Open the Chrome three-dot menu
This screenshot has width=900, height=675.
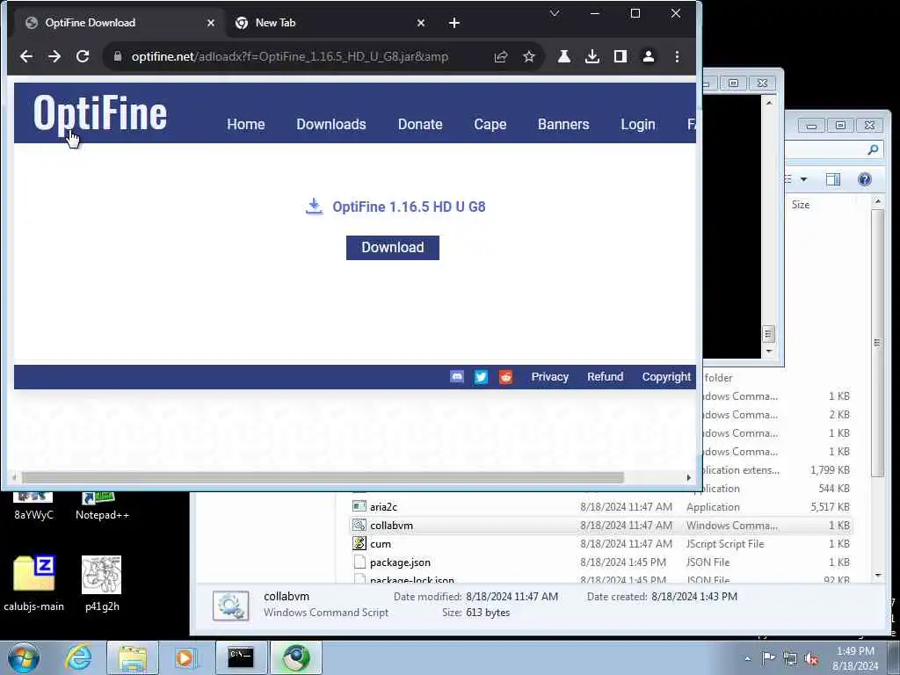pyautogui.click(x=677, y=56)
